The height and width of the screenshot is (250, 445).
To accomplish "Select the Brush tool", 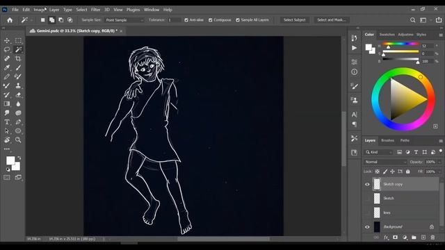I will (x=18, y=67).
